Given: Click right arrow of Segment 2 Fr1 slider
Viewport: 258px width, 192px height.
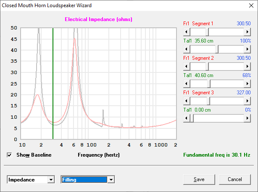Looking at the screenshot, I should coord(247,67).
